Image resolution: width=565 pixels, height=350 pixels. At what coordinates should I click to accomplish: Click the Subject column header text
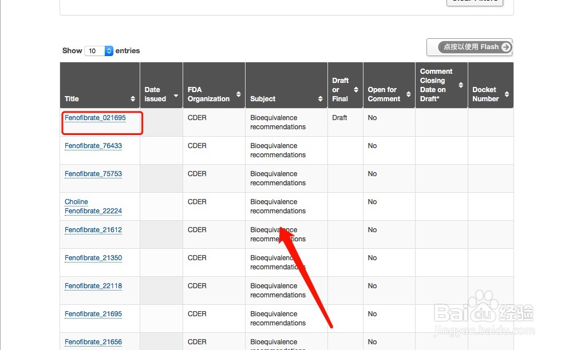coord(263,99)
